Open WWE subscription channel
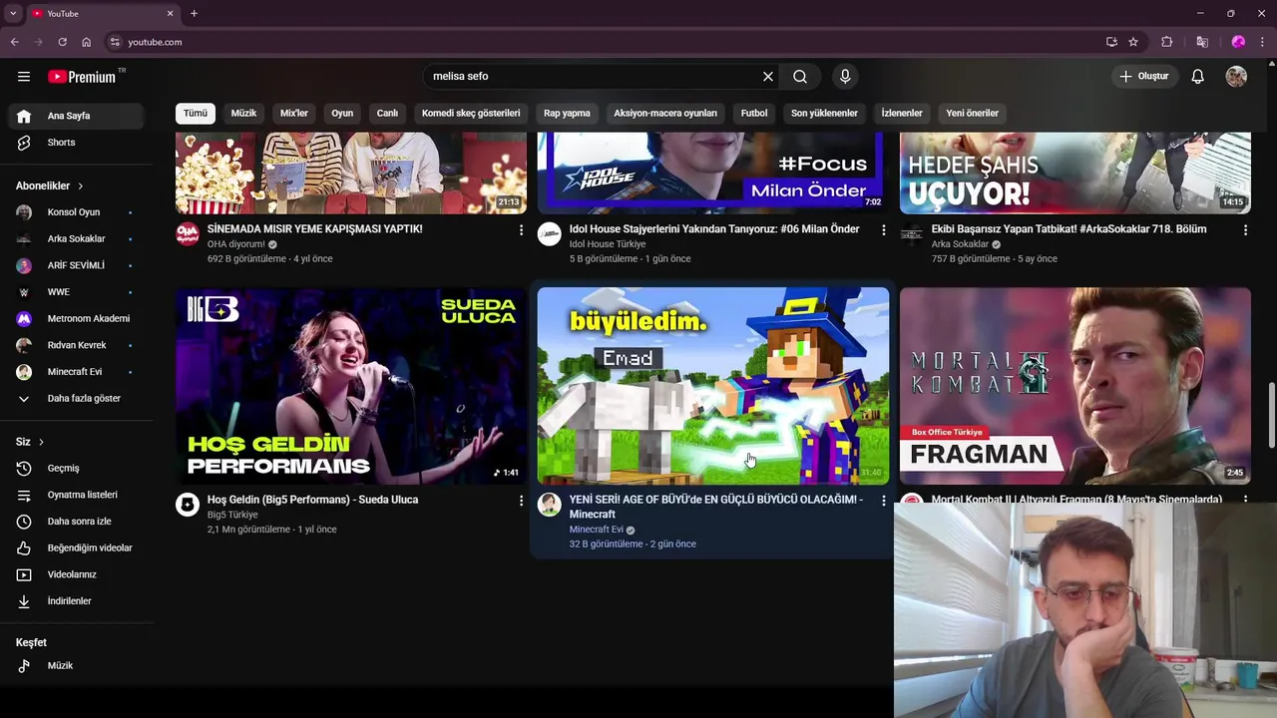This screenshot has height=718, width=1277. (76, 292)
